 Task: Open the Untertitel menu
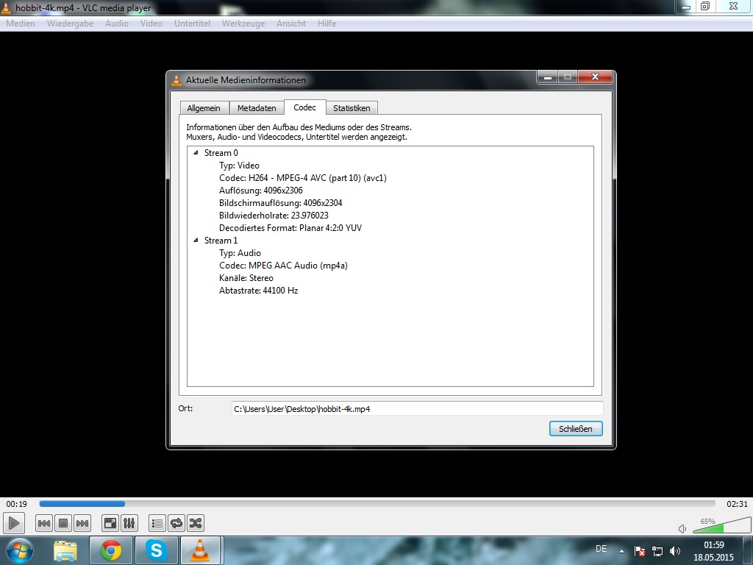(x=192, y=23)
